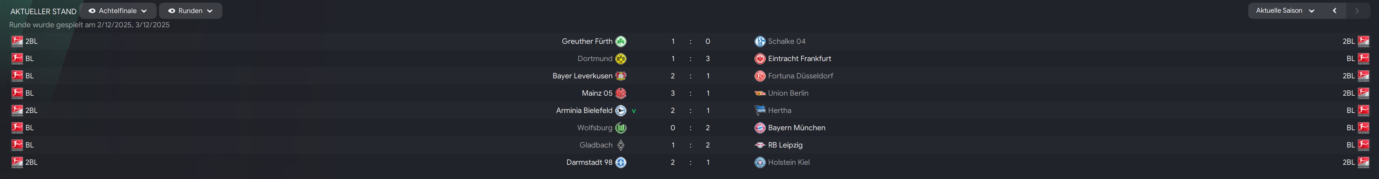Click the next season right arrow
1379x179 pixels.
[1357, 11]
